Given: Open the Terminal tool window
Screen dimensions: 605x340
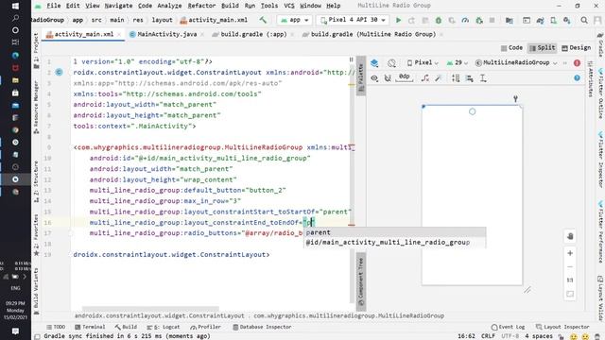Looking at the screenshot, I should 90,327.
